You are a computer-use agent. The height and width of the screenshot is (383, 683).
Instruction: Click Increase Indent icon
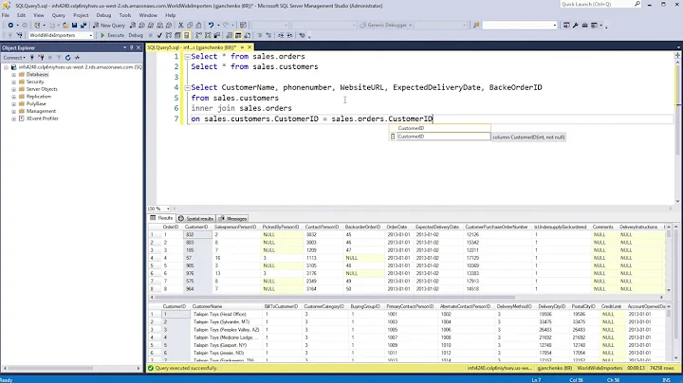(289, 35)
